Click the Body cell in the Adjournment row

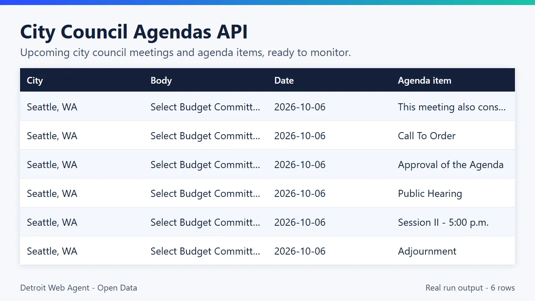205,251
